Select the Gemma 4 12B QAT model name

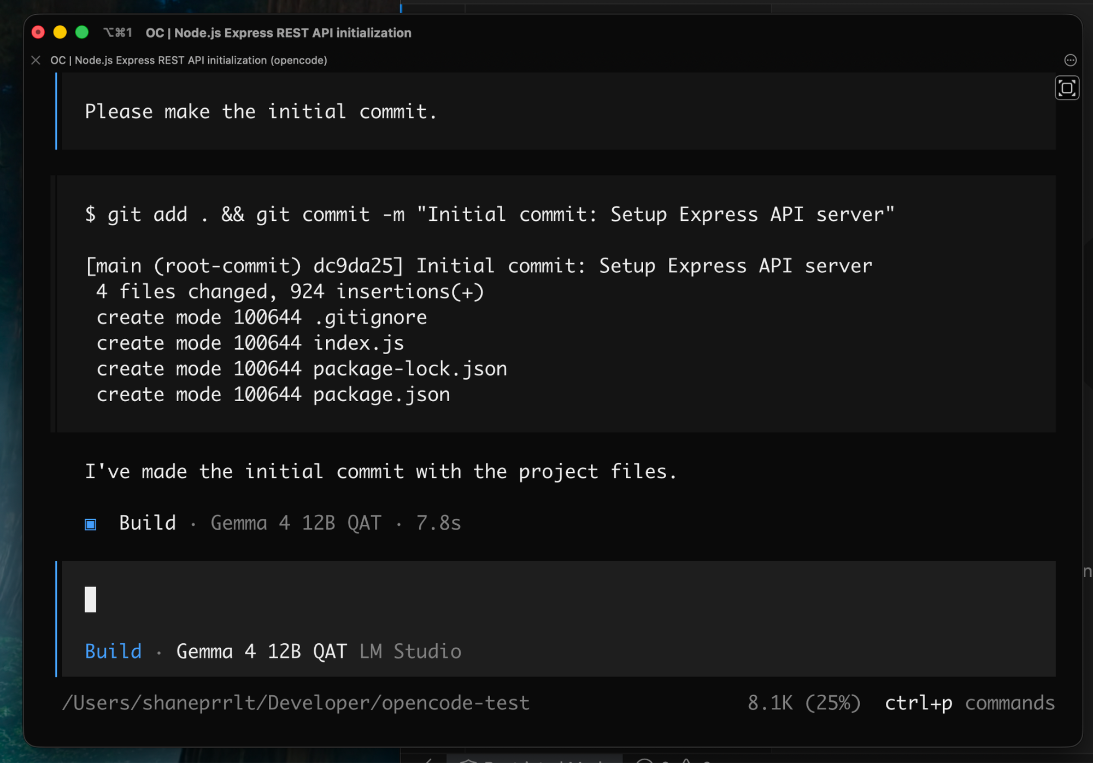262,652
